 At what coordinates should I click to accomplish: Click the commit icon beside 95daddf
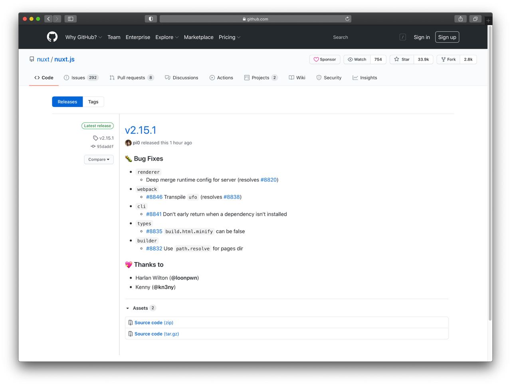coord(93,146)
